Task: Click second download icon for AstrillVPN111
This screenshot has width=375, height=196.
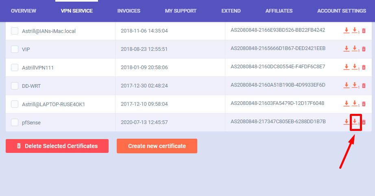Action: click(355, 67)
